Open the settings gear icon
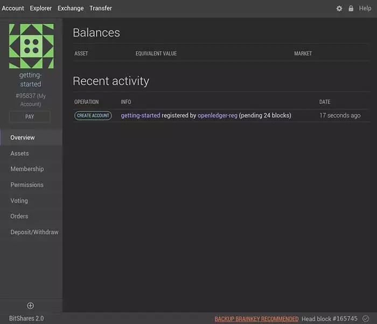This screenshot has width=377, height=324. [339, 9]
